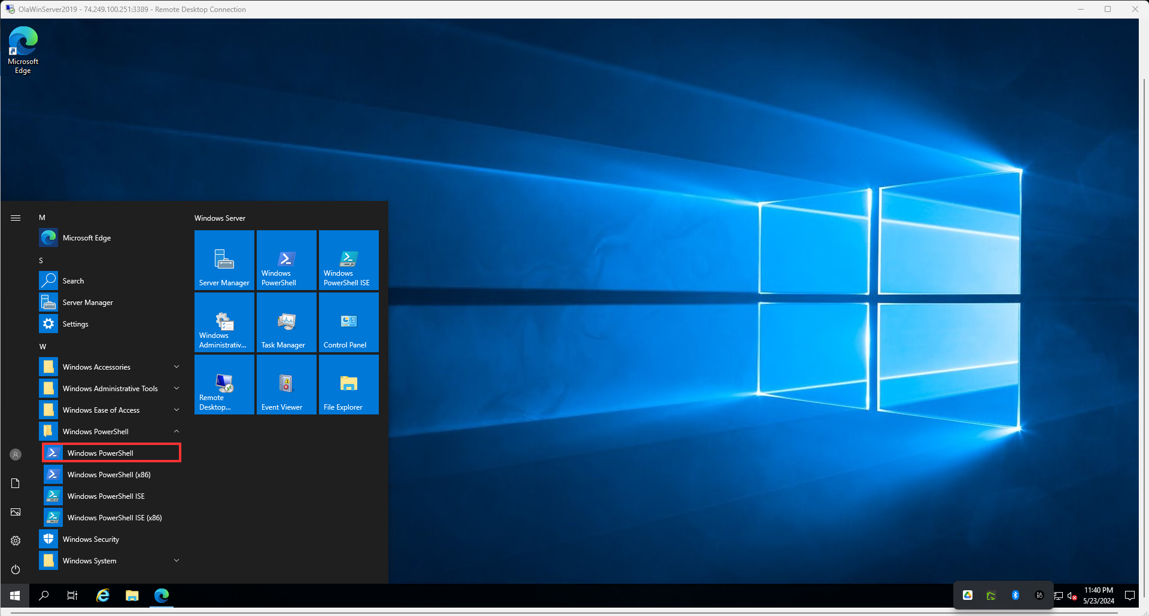Open Task View on the taskbar

point(72,596)
